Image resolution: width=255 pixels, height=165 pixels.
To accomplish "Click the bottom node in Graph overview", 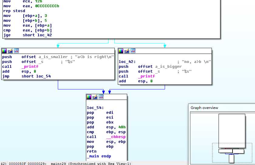I will tap(231, 159).
